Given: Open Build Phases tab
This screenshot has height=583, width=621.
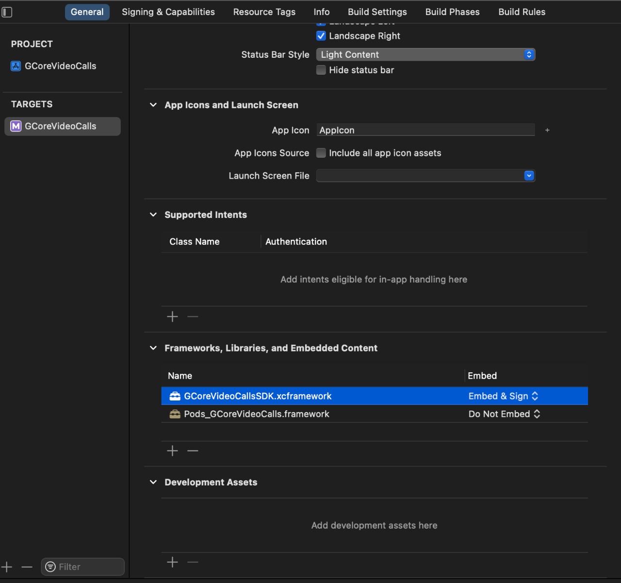Looking at the screenshot, I should click(453, 12).
